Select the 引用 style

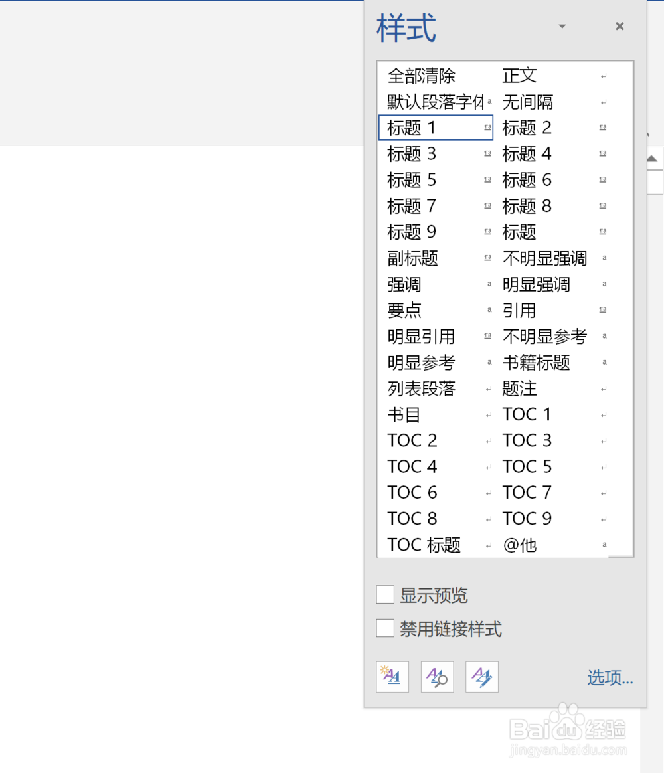519,310
